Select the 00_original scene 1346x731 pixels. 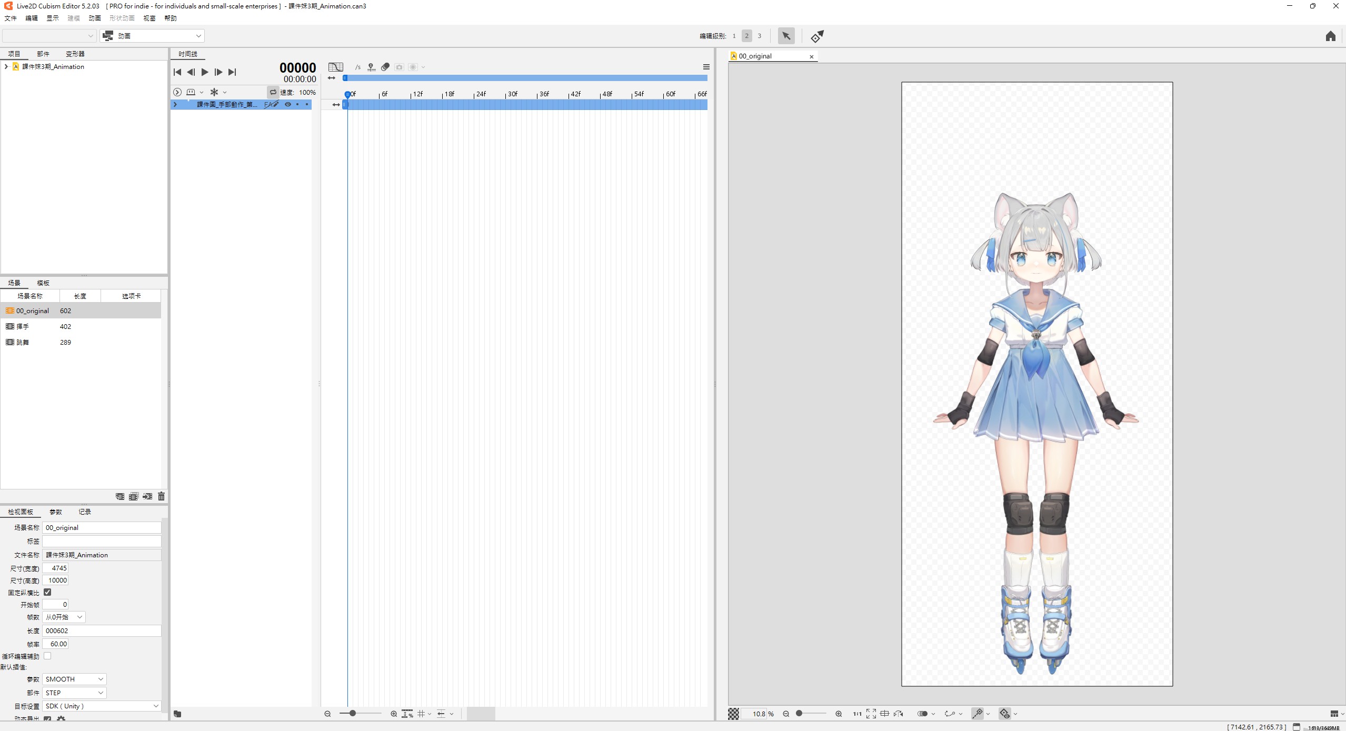click(81, 311)
